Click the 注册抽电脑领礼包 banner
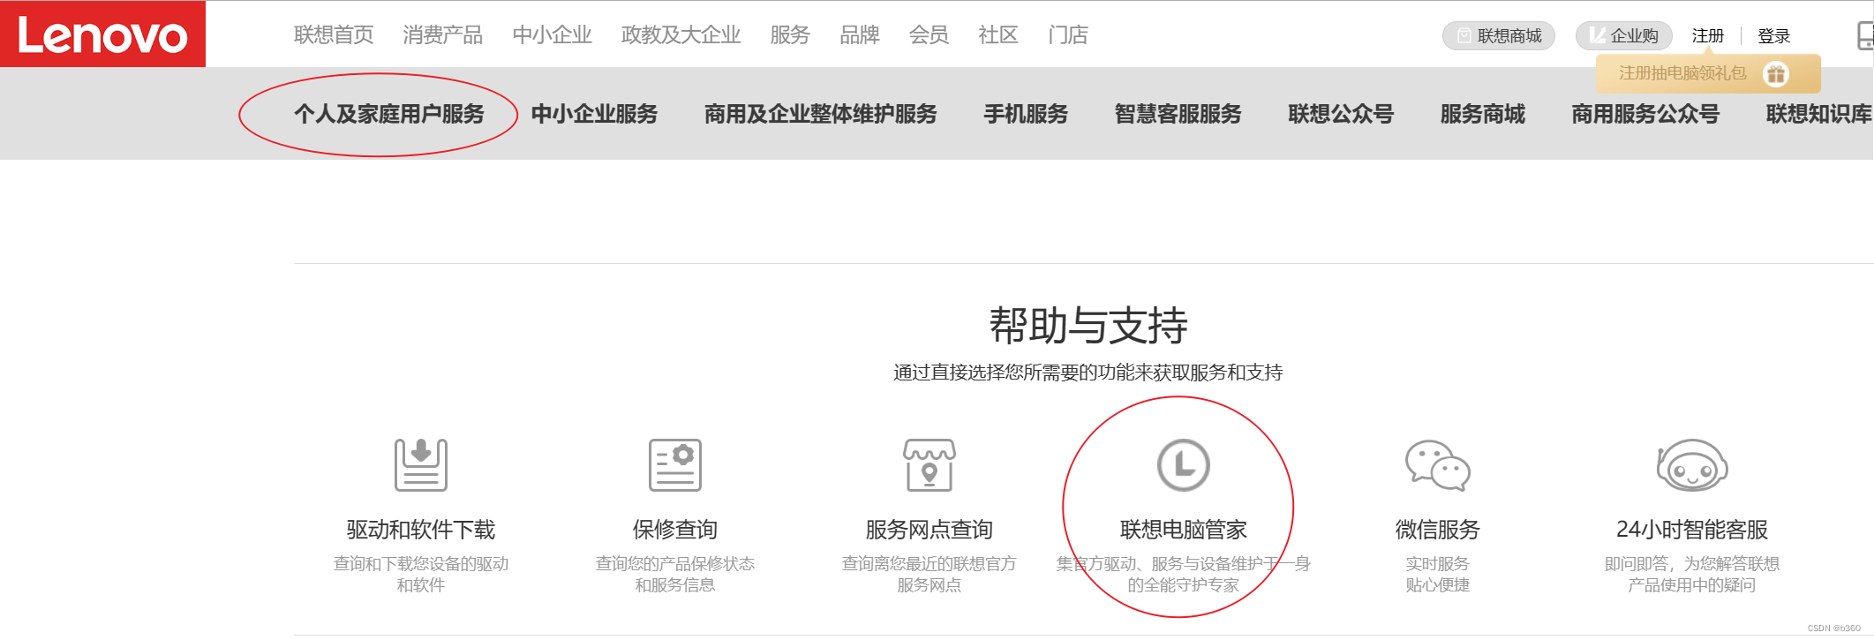1874x640 pixels. click(1708, 74)
